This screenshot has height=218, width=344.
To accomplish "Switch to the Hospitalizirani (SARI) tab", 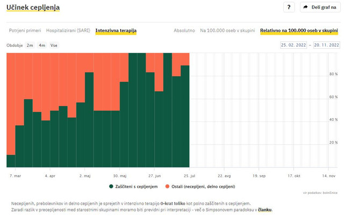I will tap(68, 31).
